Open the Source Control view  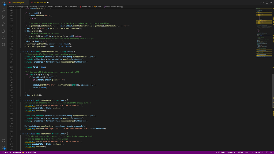[x=3, y=17]
